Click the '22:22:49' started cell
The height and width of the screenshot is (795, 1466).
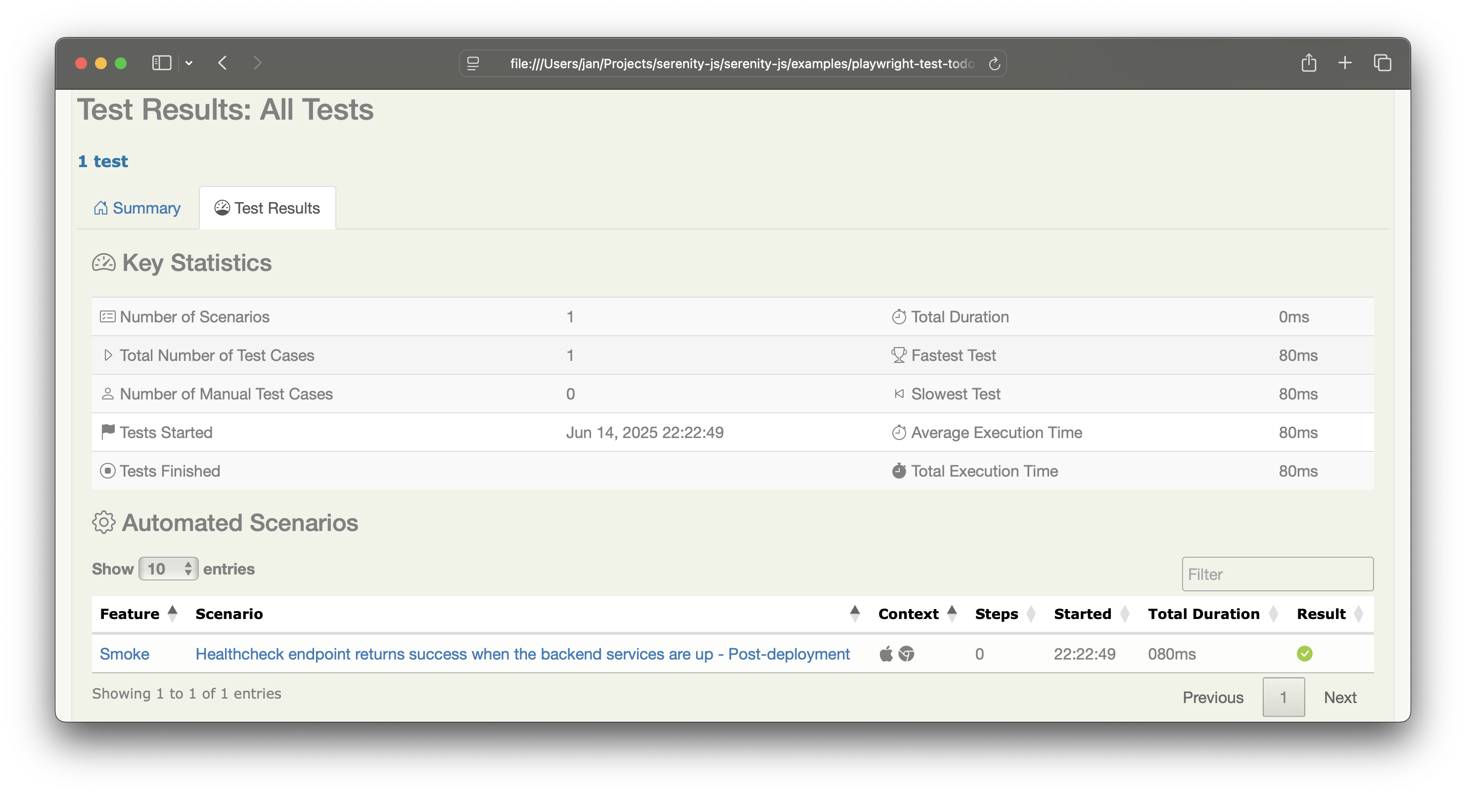tap(1085, 654)
